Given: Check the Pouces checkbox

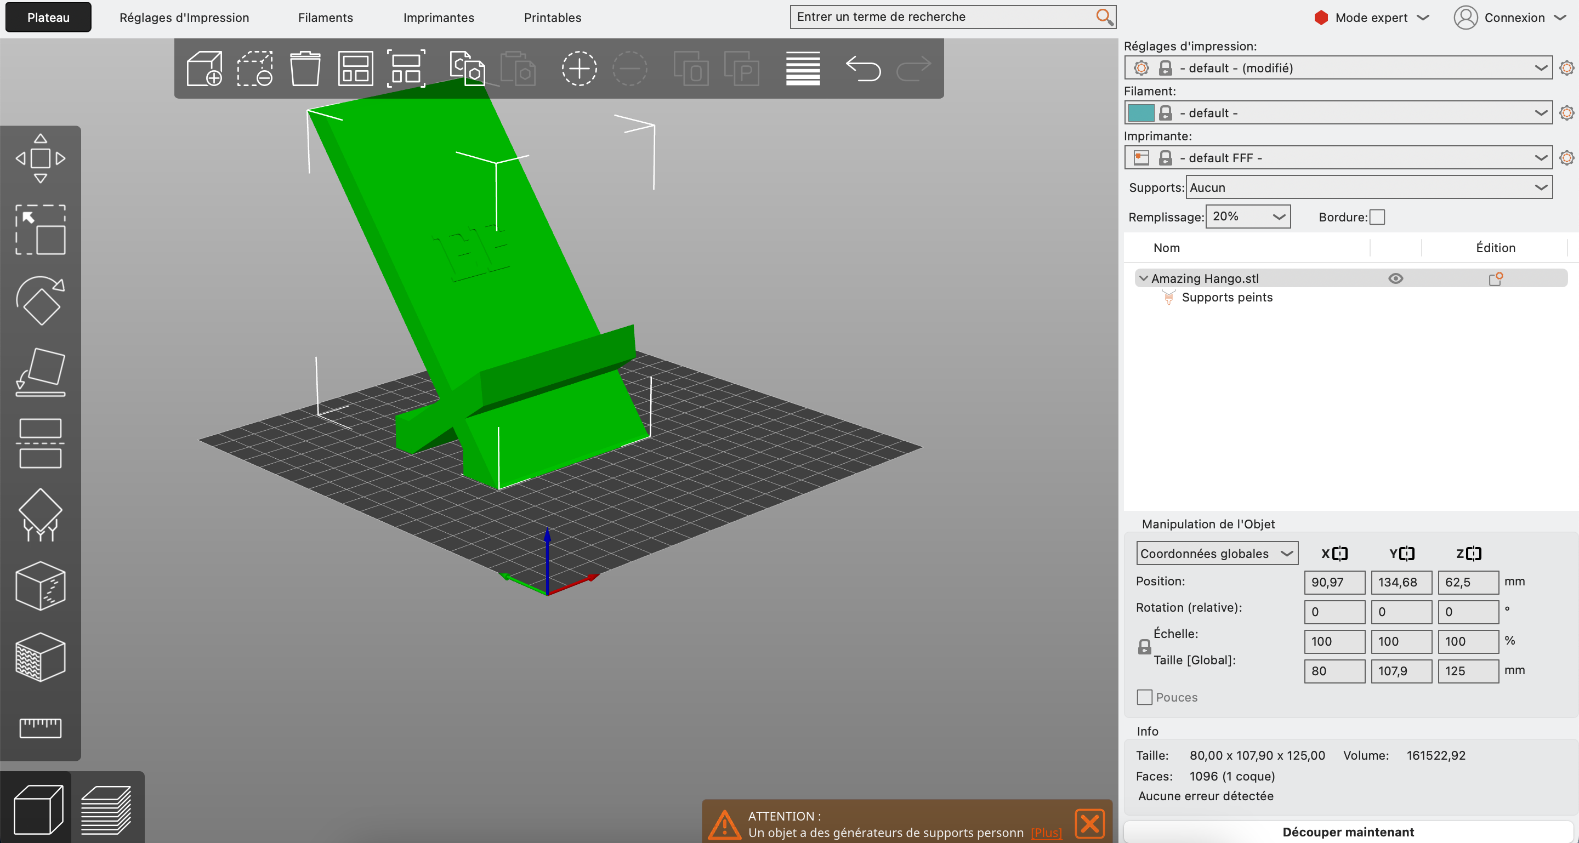Looking at the screenshot, I should point(1144,697).
